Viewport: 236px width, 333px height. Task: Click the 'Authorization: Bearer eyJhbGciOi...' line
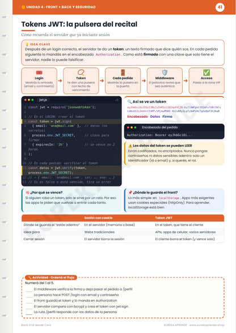159,135
